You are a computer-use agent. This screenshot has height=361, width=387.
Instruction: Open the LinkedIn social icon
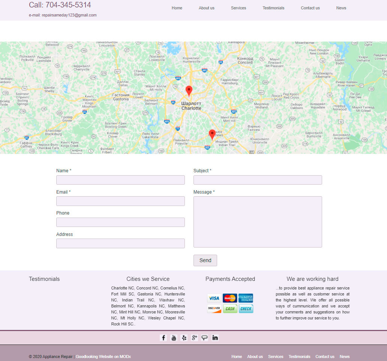click(x=215, y=337)
